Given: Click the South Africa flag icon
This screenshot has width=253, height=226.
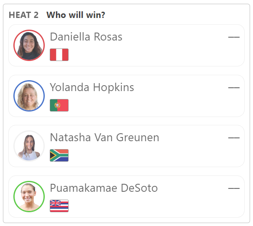Looking at the screenshot, I should tap(59, 155).
